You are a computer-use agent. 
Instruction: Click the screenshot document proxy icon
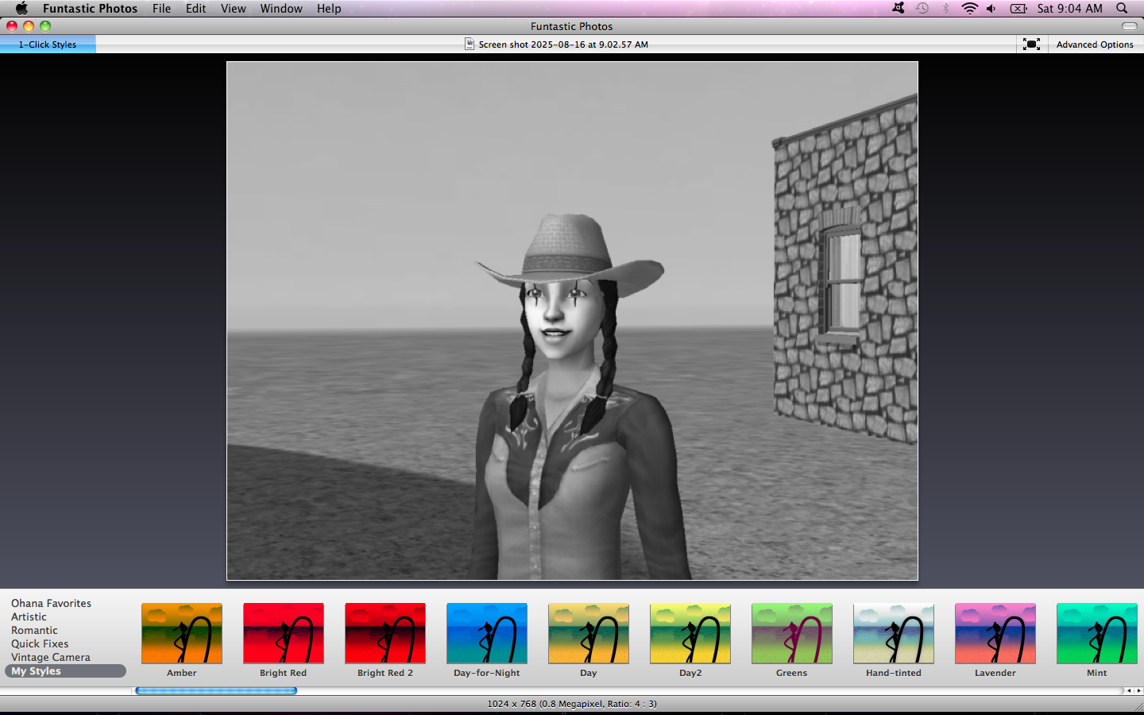point(470,44)
